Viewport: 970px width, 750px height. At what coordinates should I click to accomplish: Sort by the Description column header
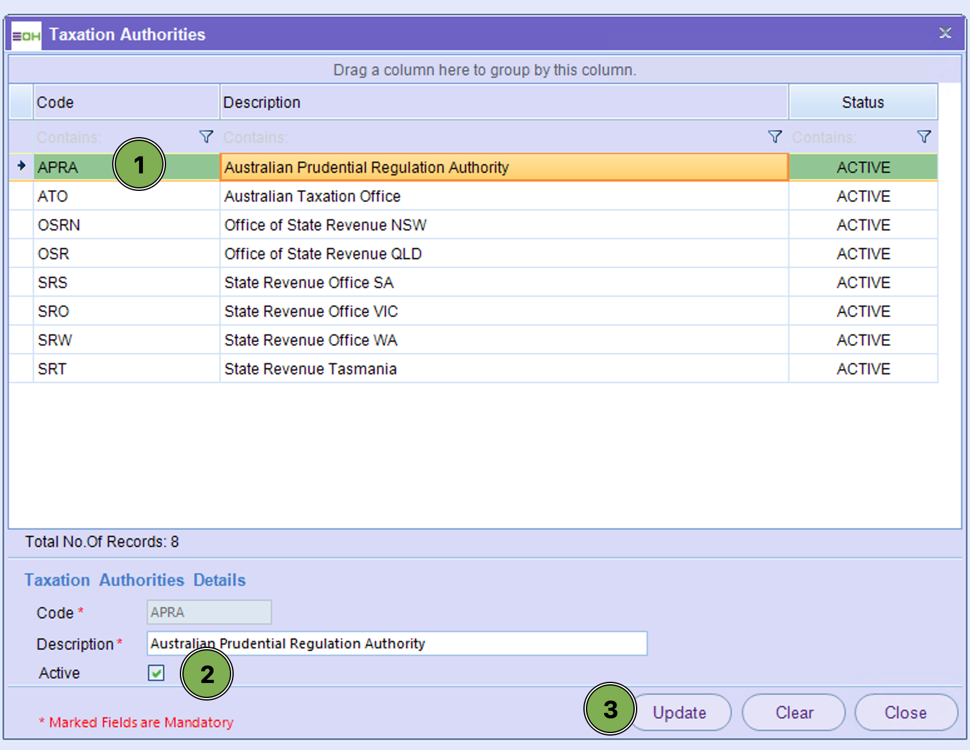coord(503,102)
